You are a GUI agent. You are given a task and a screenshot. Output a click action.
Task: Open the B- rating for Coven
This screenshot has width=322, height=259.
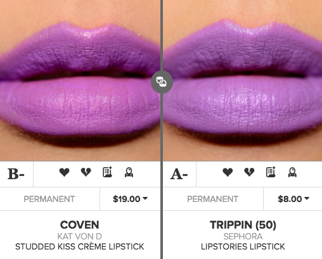pyautogui.click(x=16, y=174)
